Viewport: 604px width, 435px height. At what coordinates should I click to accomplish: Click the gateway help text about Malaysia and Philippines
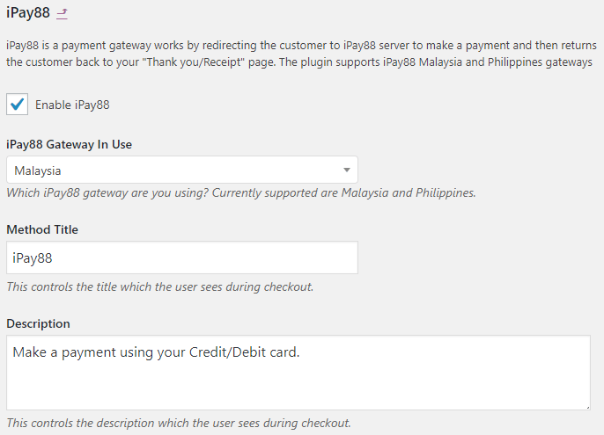coord(241,192)
